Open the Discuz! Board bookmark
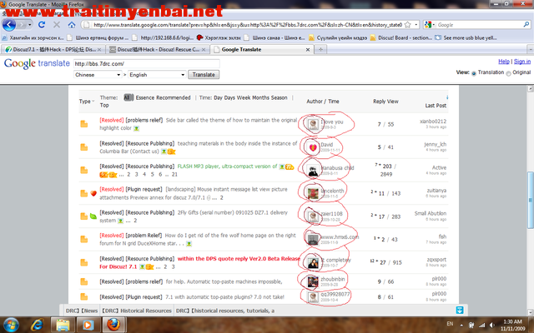534x333 pixels. click(400, 37)
